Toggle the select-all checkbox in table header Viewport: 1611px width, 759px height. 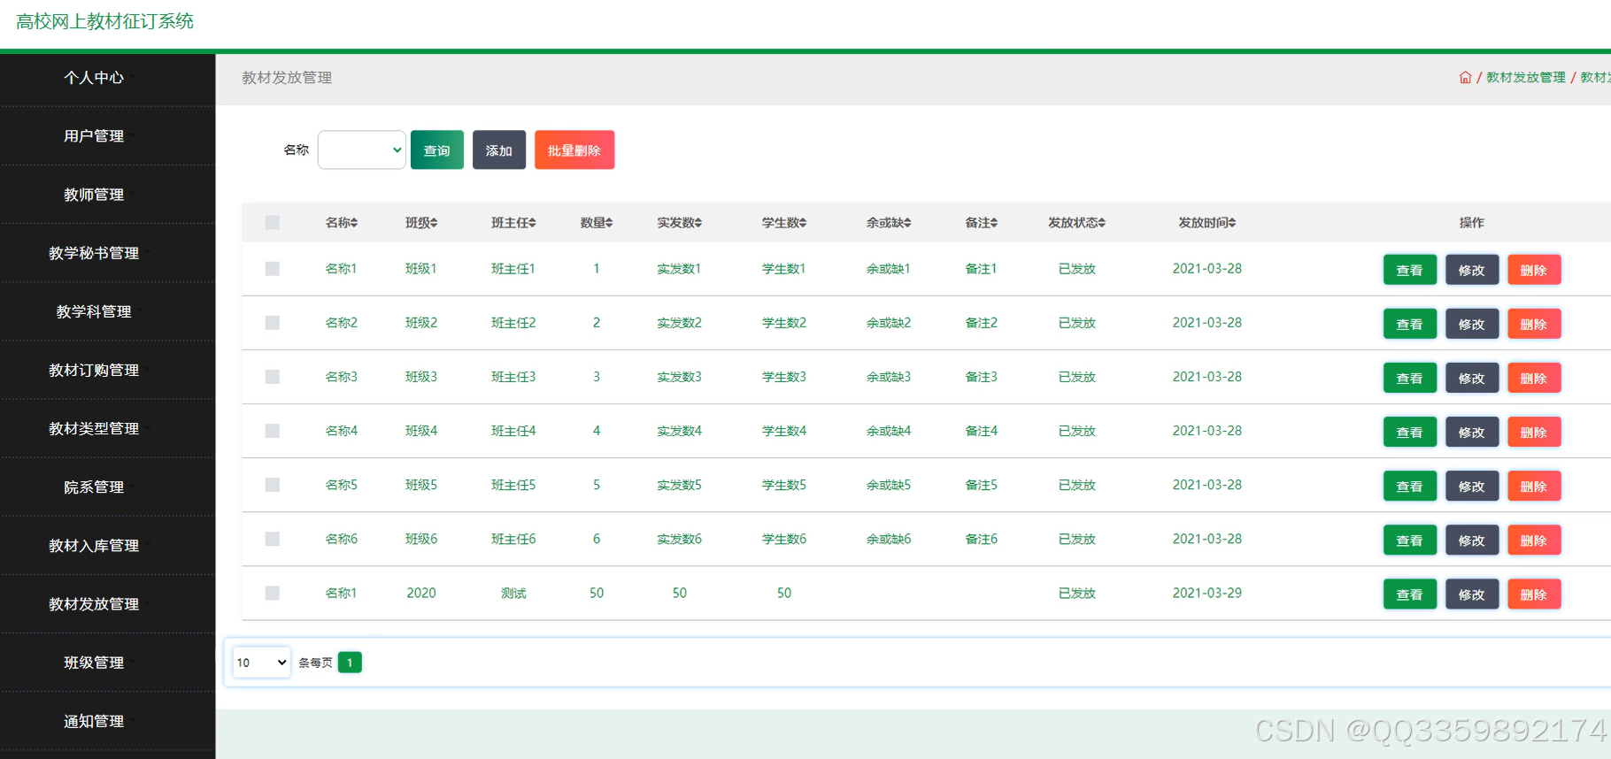[x=273, y=223]
